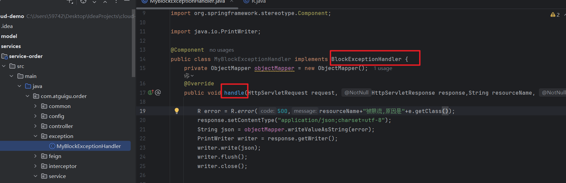Screen dimensions: 566x183
Task: Click the Select Opened File crosshair icon
Action: click(x=83, y=1)
